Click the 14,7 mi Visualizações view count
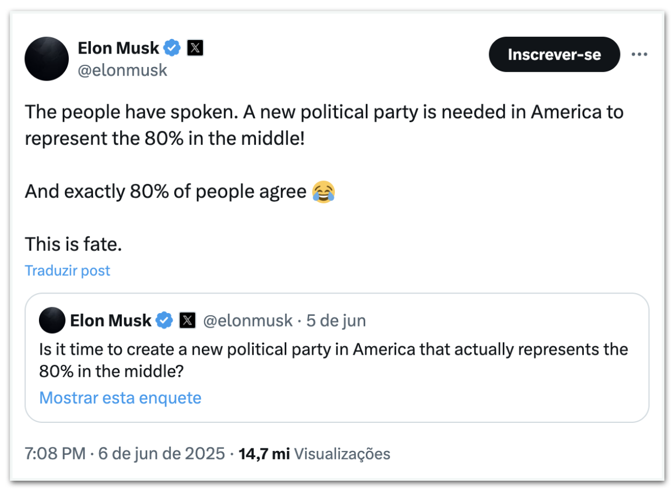This screenshot has width=672, height=491. [x=314, y=453]
